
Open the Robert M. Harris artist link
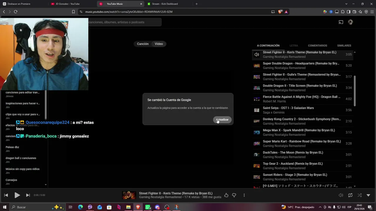pyautogui.click(x=274, y=101)
